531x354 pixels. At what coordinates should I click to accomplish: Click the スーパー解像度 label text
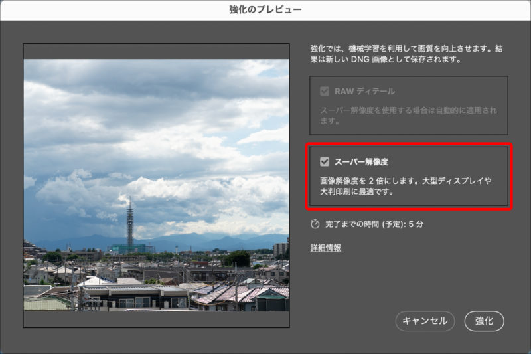pos(361,161)
